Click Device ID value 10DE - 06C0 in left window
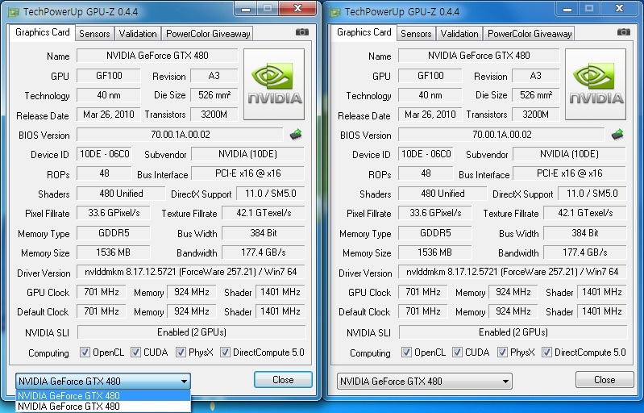 (104, 154)
